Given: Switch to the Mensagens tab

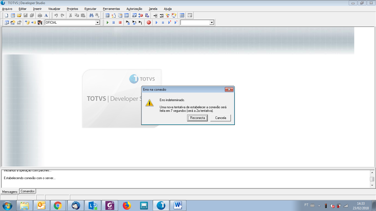Looking at the screenshot, I should (x=10, y=191).
